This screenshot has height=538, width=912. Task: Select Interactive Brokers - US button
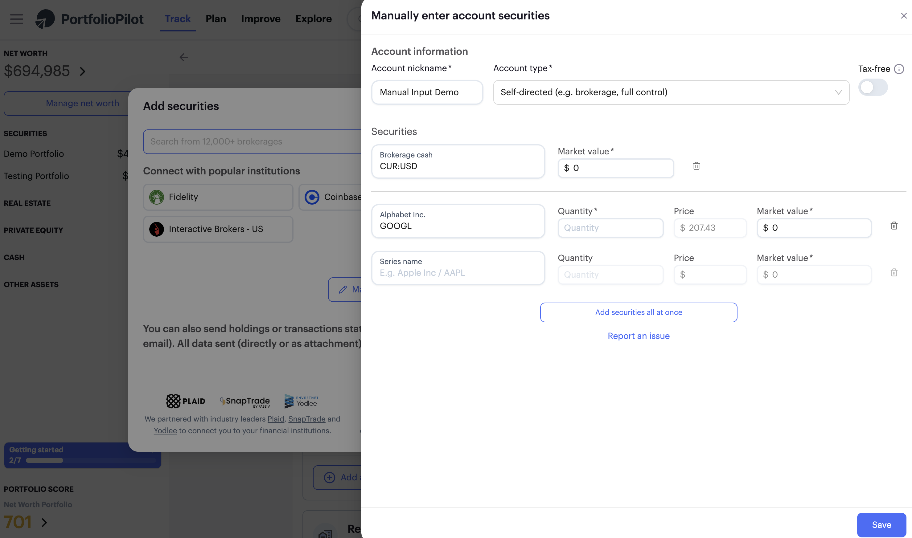click(x=218, y=229)
